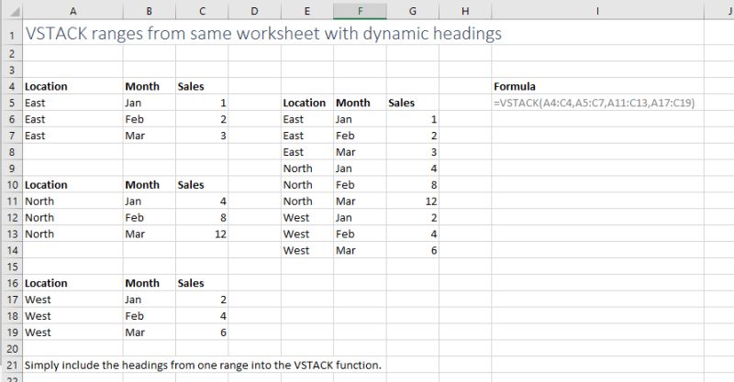Click the note 'Simply include the headings' cell
The width and height of the screenshot is (734, 382).
click(x=203, y=366)
